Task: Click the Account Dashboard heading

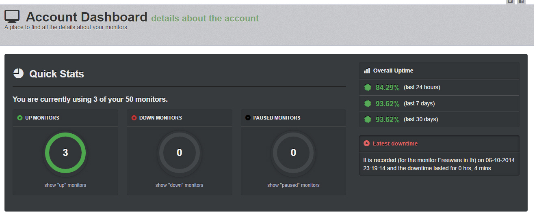Action: (x=87, y=17)
